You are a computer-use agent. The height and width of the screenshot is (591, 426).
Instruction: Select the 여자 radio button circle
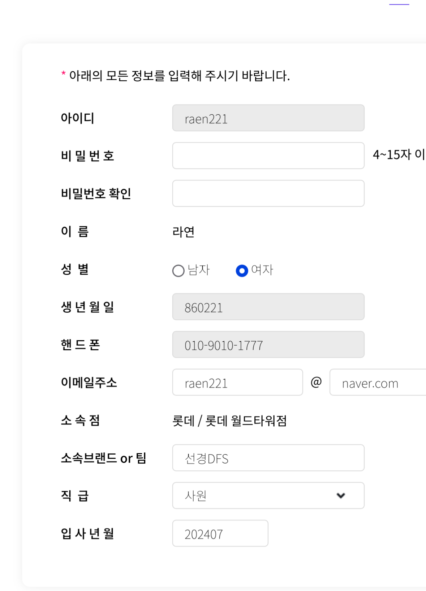tap(242, 271)
